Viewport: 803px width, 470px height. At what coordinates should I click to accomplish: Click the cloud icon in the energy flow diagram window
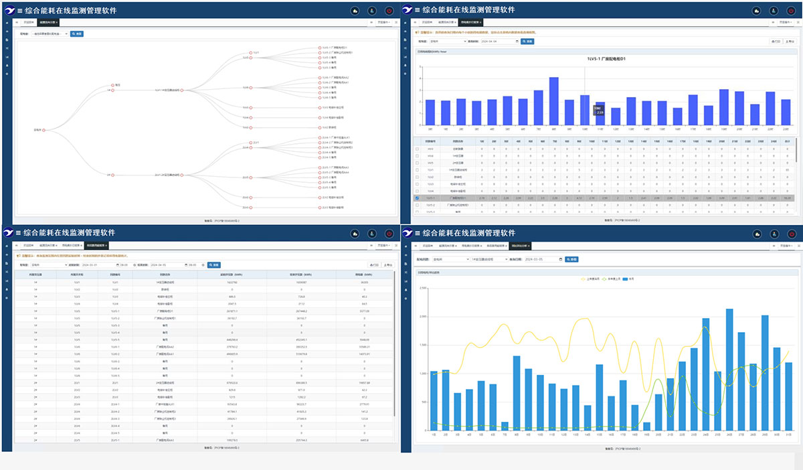(x=355, y=11)
